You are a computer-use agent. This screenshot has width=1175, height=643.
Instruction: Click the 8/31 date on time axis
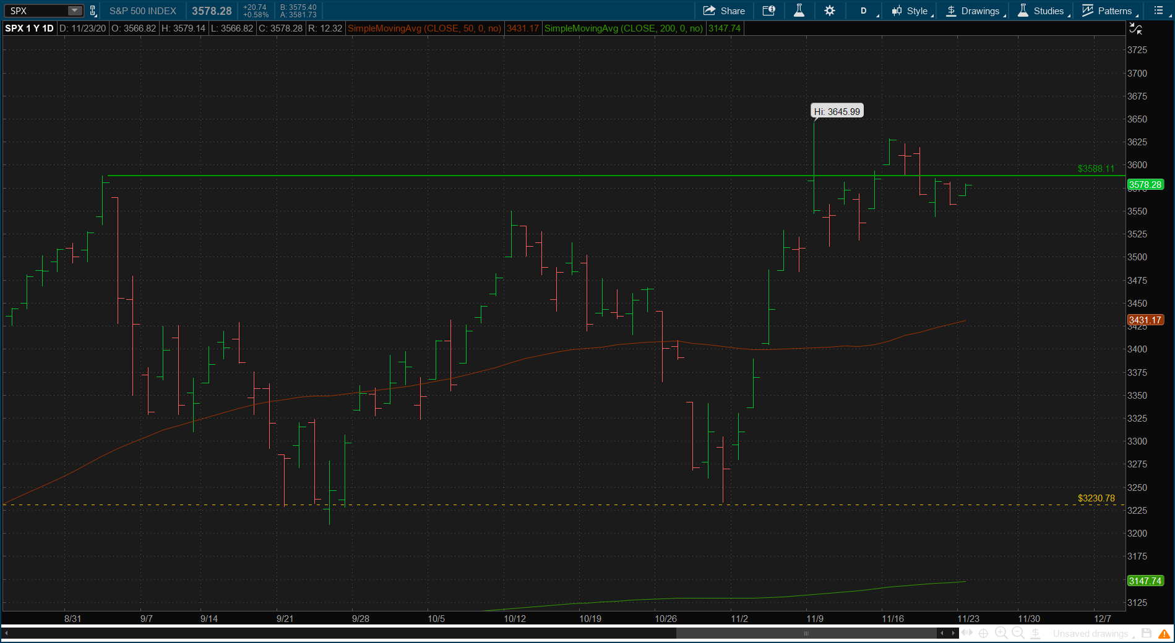tap(72, 618)
